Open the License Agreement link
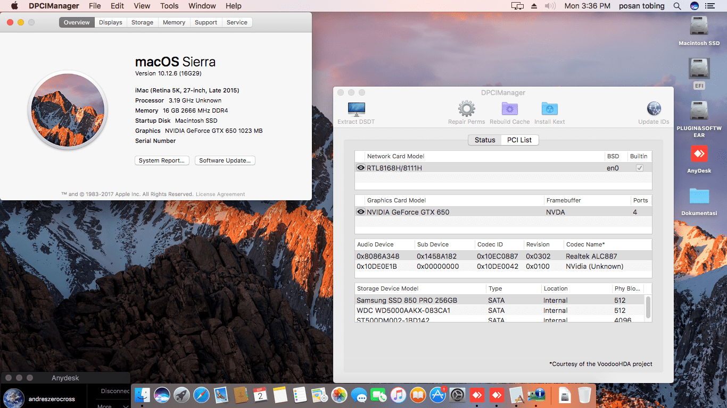Screen dimensions: 727x408 tap(220, 194)
